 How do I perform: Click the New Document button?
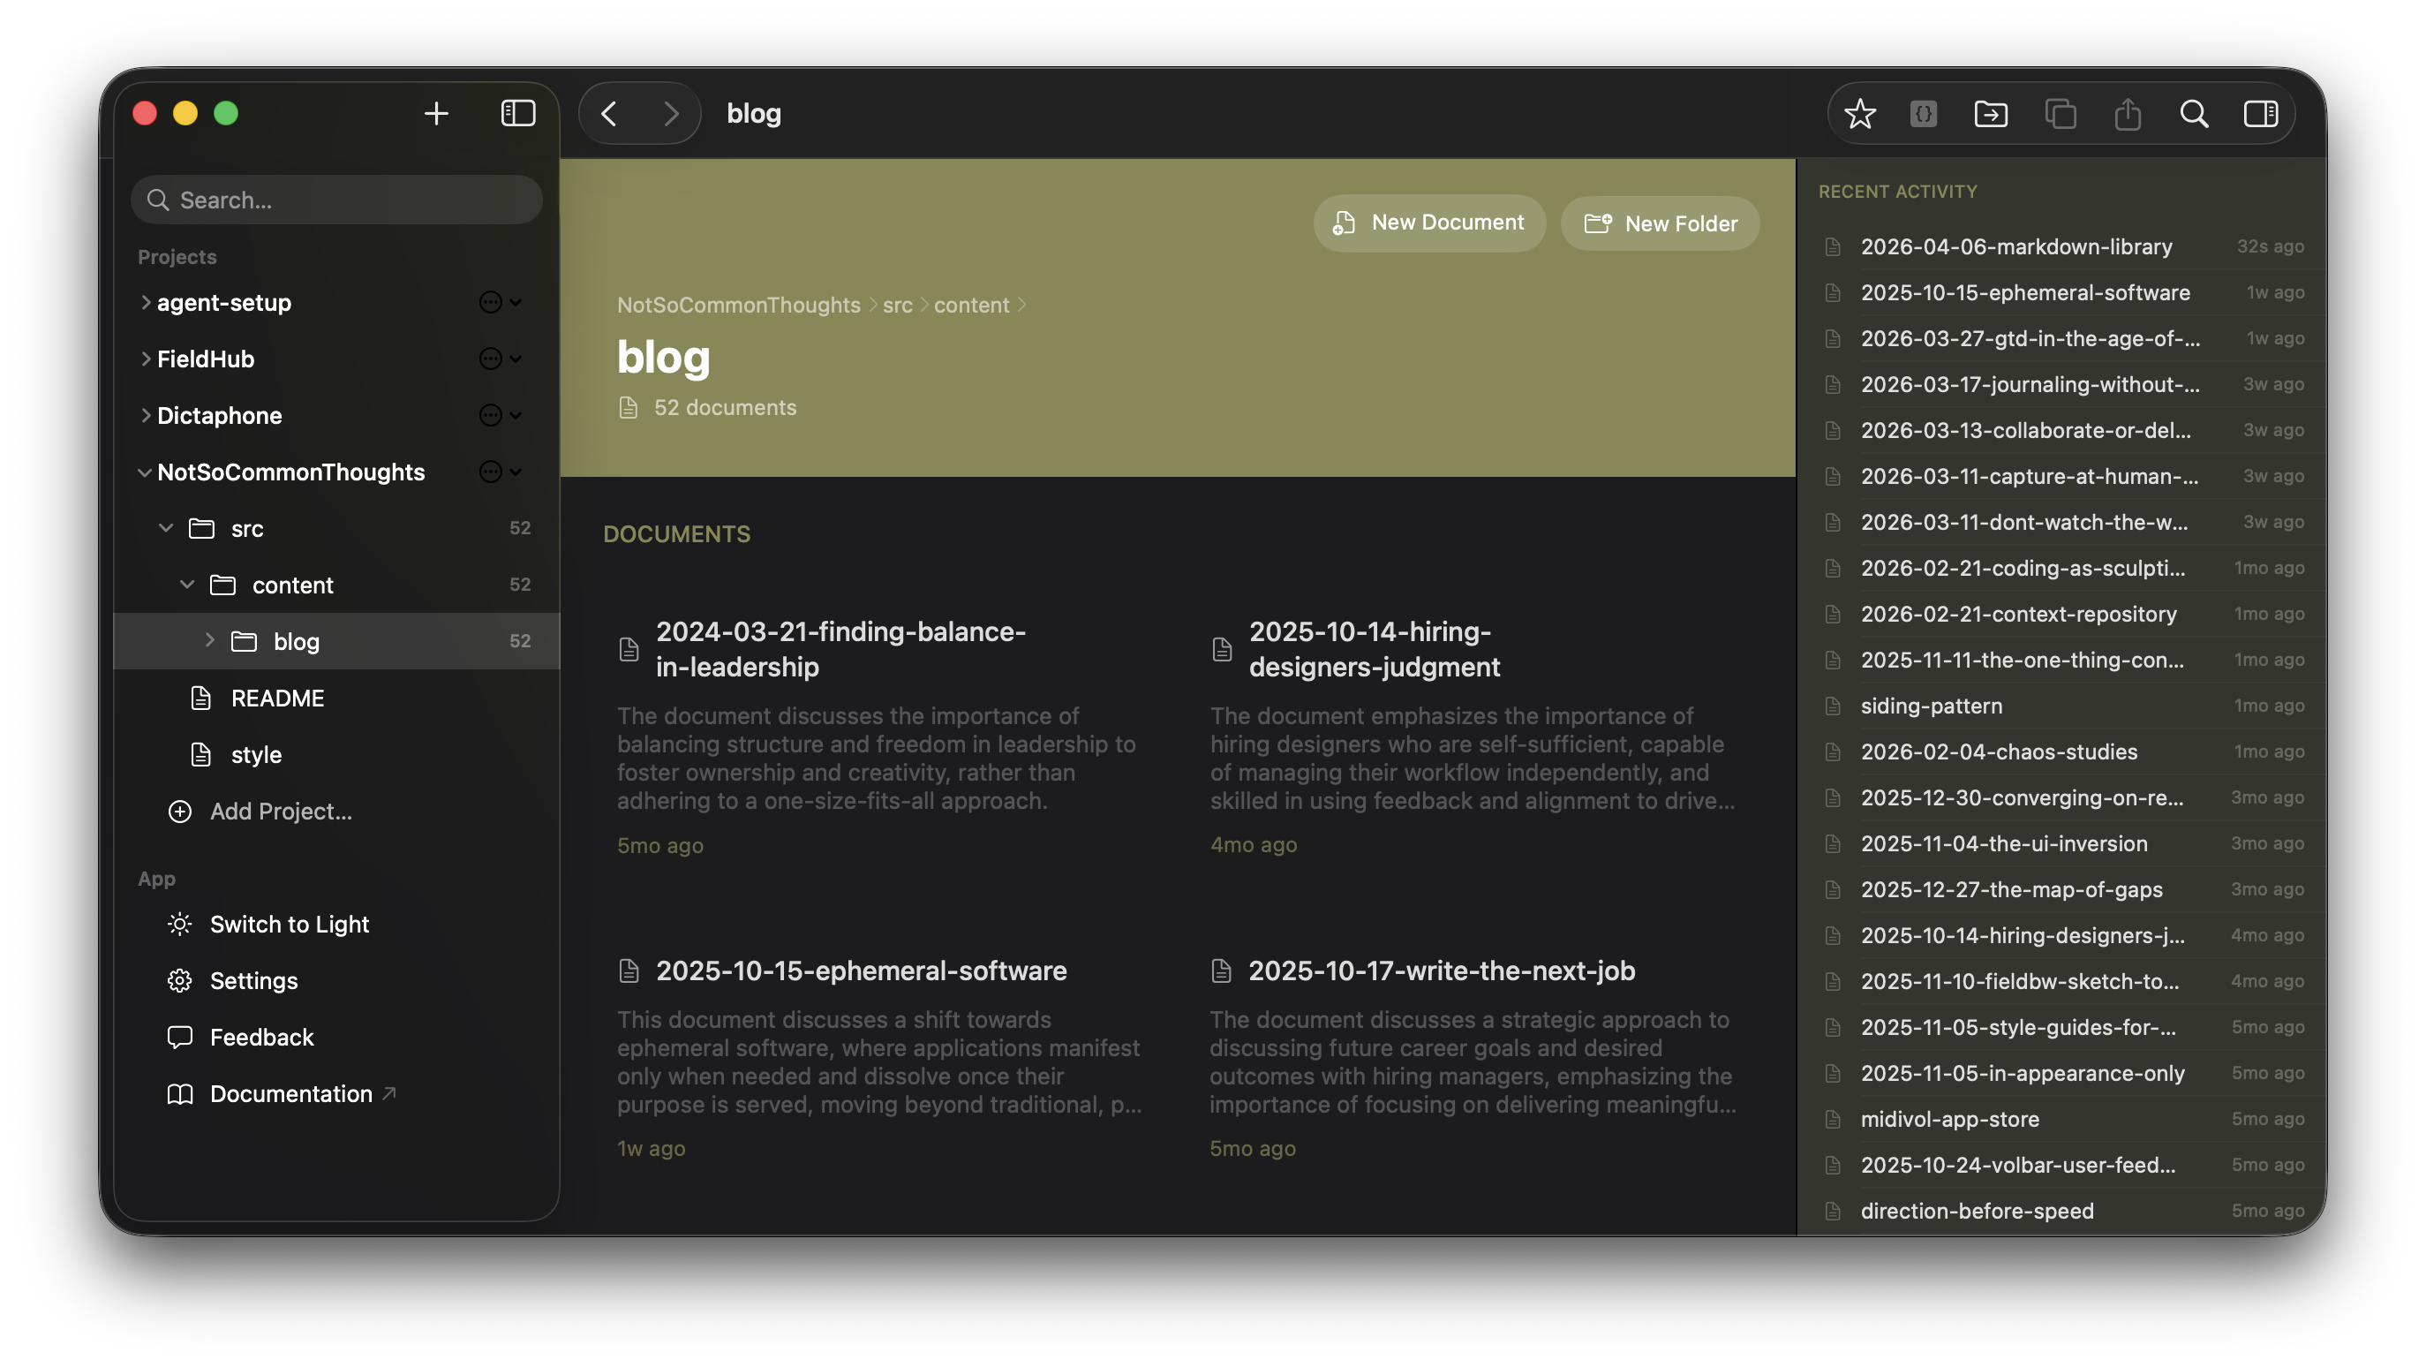[1428, 223]
